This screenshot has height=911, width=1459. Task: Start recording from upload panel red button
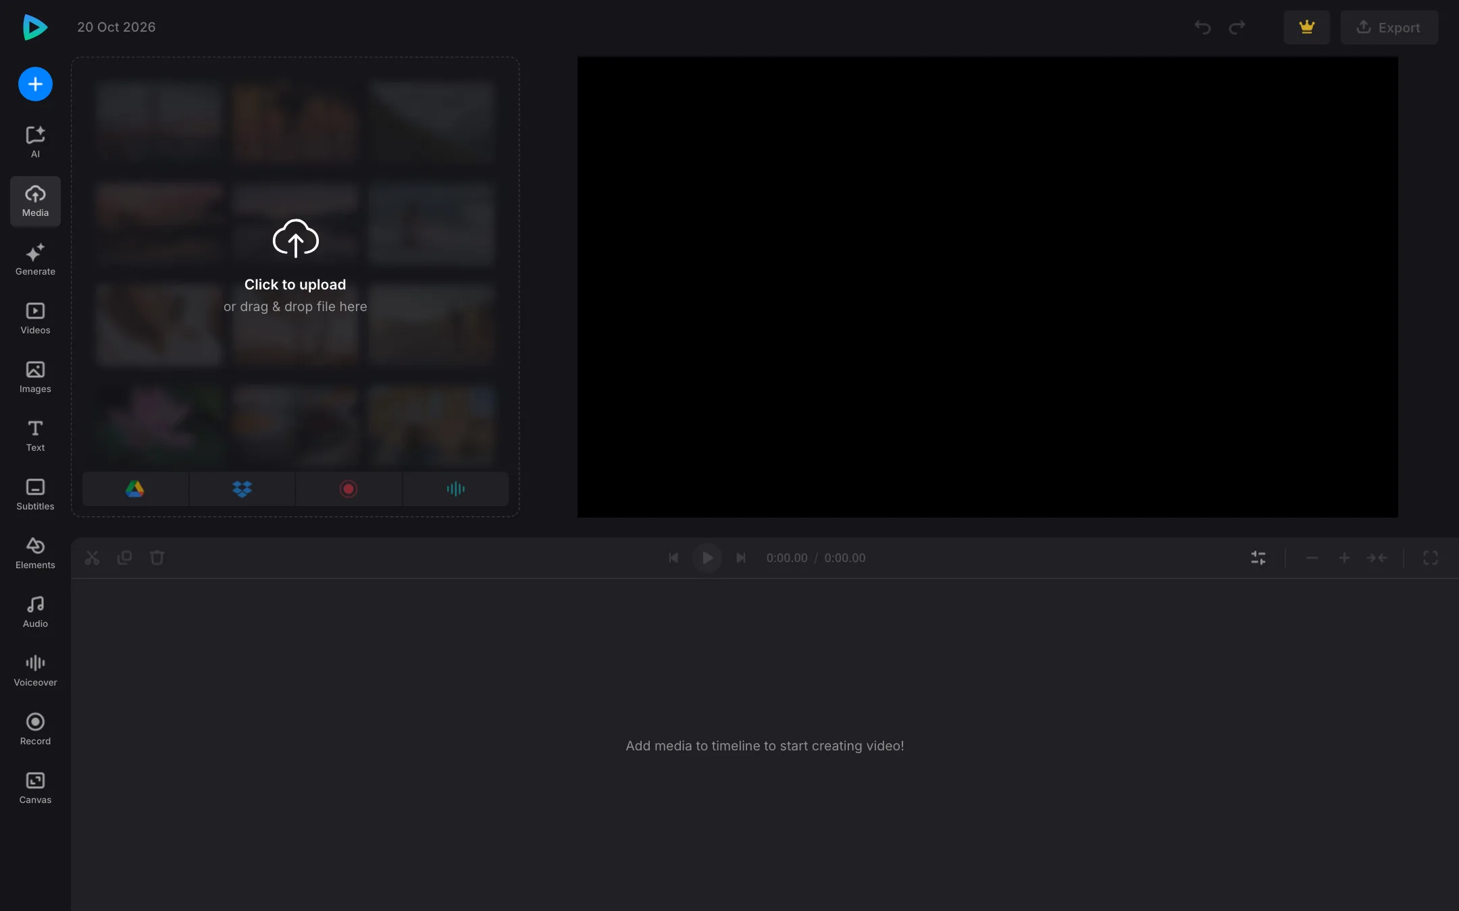point(349,489)
